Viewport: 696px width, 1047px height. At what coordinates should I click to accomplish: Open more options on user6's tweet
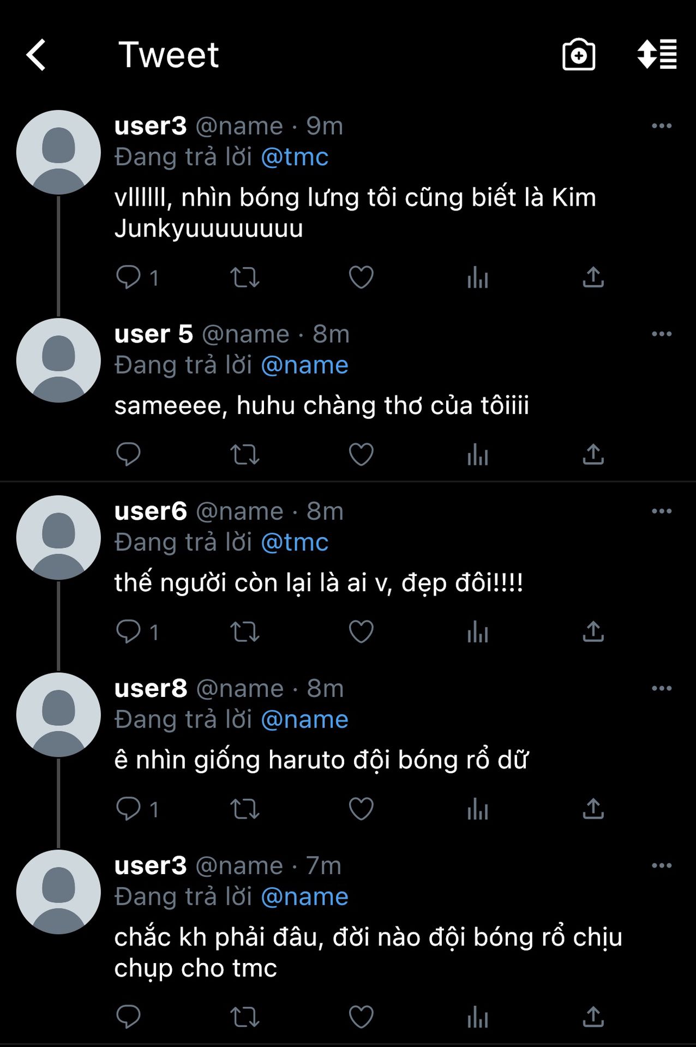click(x=661, y=511)
